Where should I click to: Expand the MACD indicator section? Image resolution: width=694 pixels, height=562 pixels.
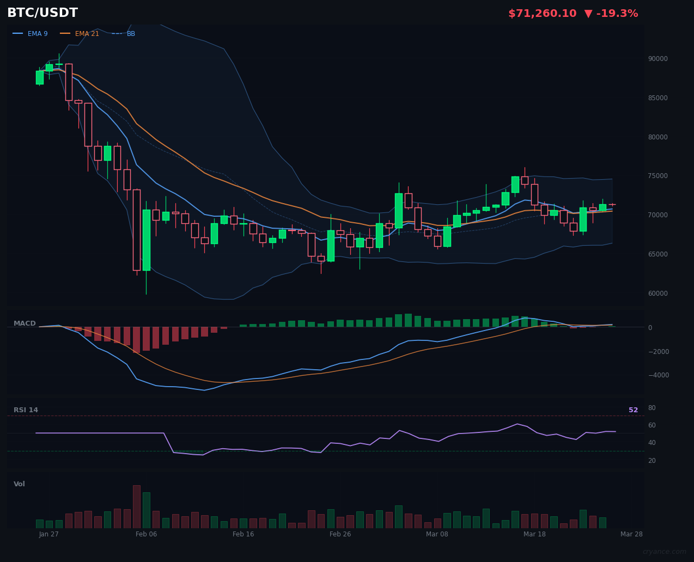coord(25,323)
